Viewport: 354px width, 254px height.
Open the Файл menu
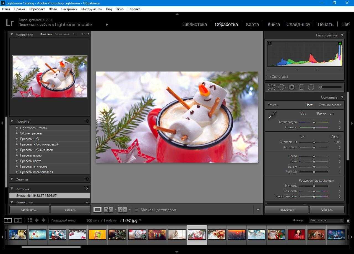(x=6, y=9)
